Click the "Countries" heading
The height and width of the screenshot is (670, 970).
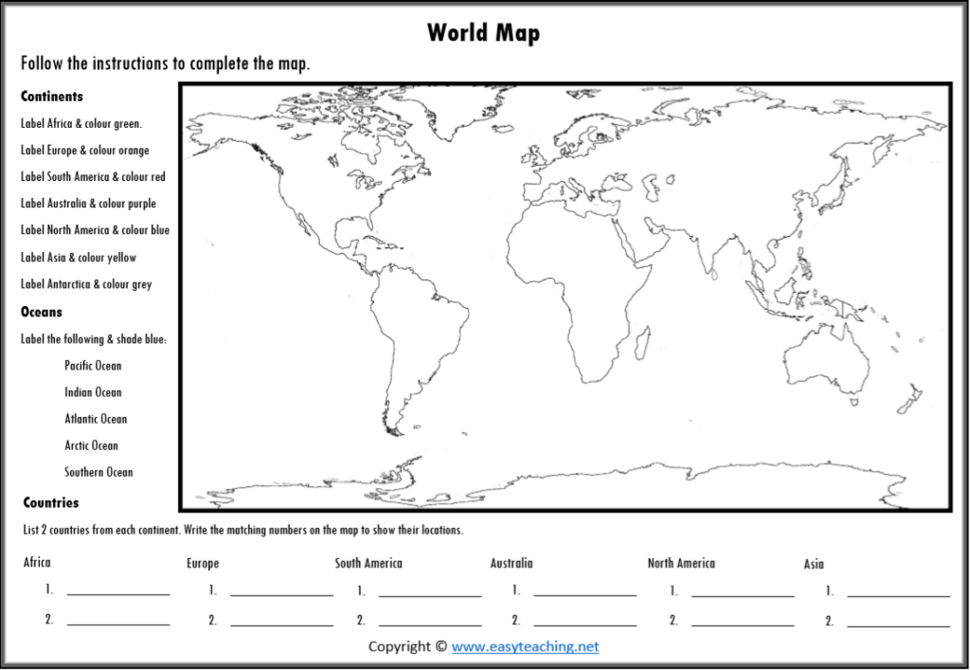[x=51, y=502]
